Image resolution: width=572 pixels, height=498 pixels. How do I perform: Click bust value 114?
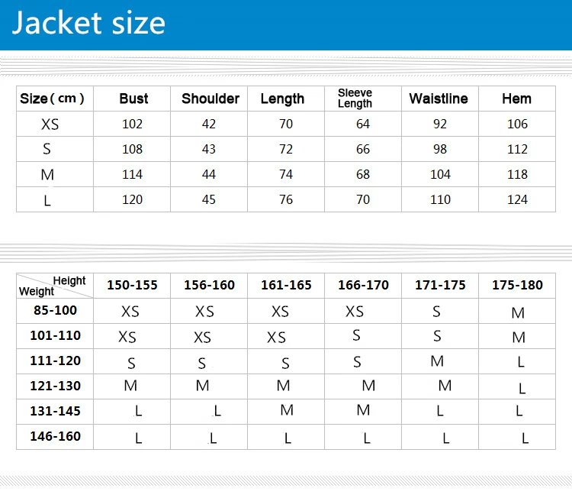132,174
